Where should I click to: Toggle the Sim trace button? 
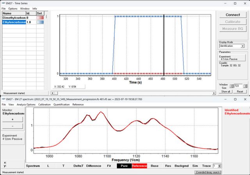195,166
